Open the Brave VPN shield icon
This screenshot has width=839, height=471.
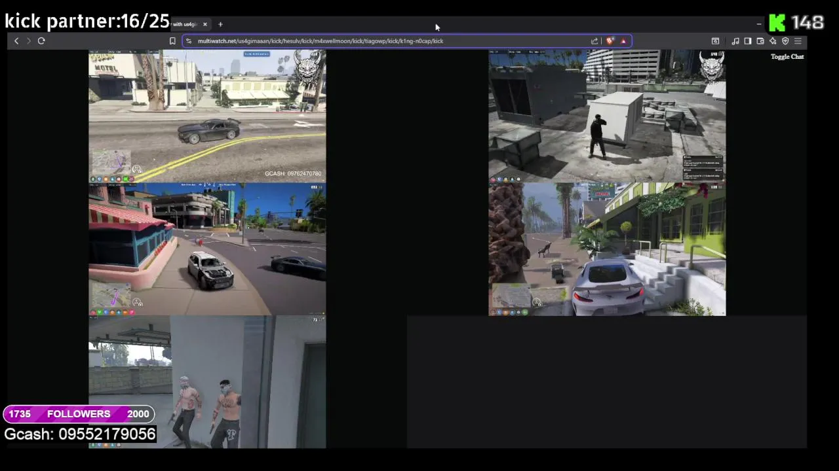pos(785,41)
